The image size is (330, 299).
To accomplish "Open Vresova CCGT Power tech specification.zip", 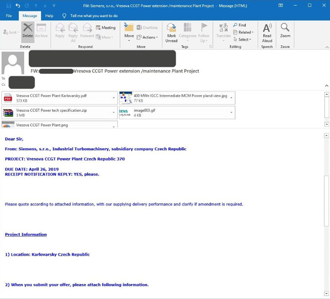I will 59,113.
